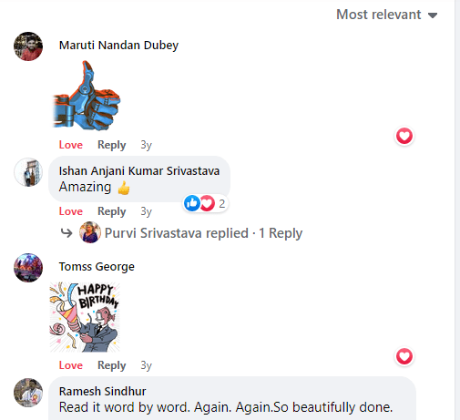
Task: Click Purvi Srivastava's small reply avatar
Action: [90, 232]
